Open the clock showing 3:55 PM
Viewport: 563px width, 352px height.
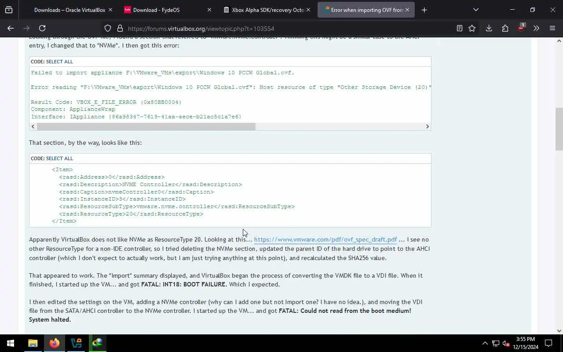coord(525,343)
